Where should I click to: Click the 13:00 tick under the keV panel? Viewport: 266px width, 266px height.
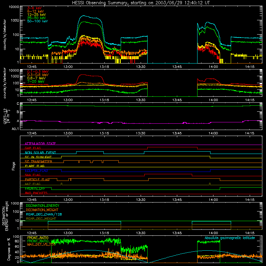[x=68, y=67]
